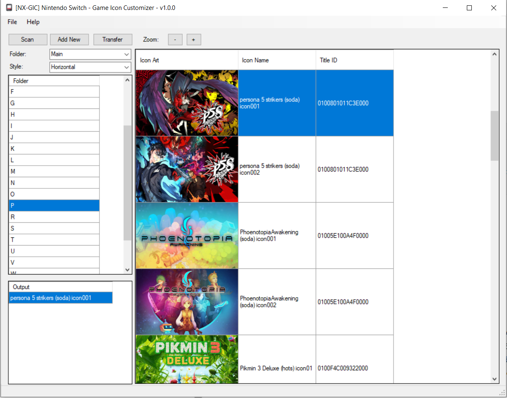This screenshot has height=398, width=507.
Task: Select folder S in the folder list
Action: tap(54, 228)
